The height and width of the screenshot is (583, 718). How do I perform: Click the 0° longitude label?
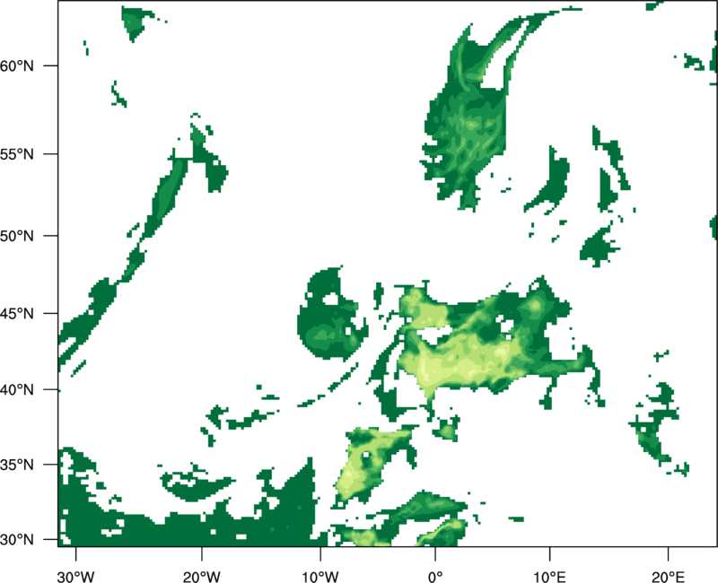coord(435,577)
